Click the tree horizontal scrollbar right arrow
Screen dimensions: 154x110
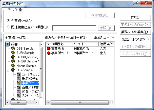pos(36,103)
